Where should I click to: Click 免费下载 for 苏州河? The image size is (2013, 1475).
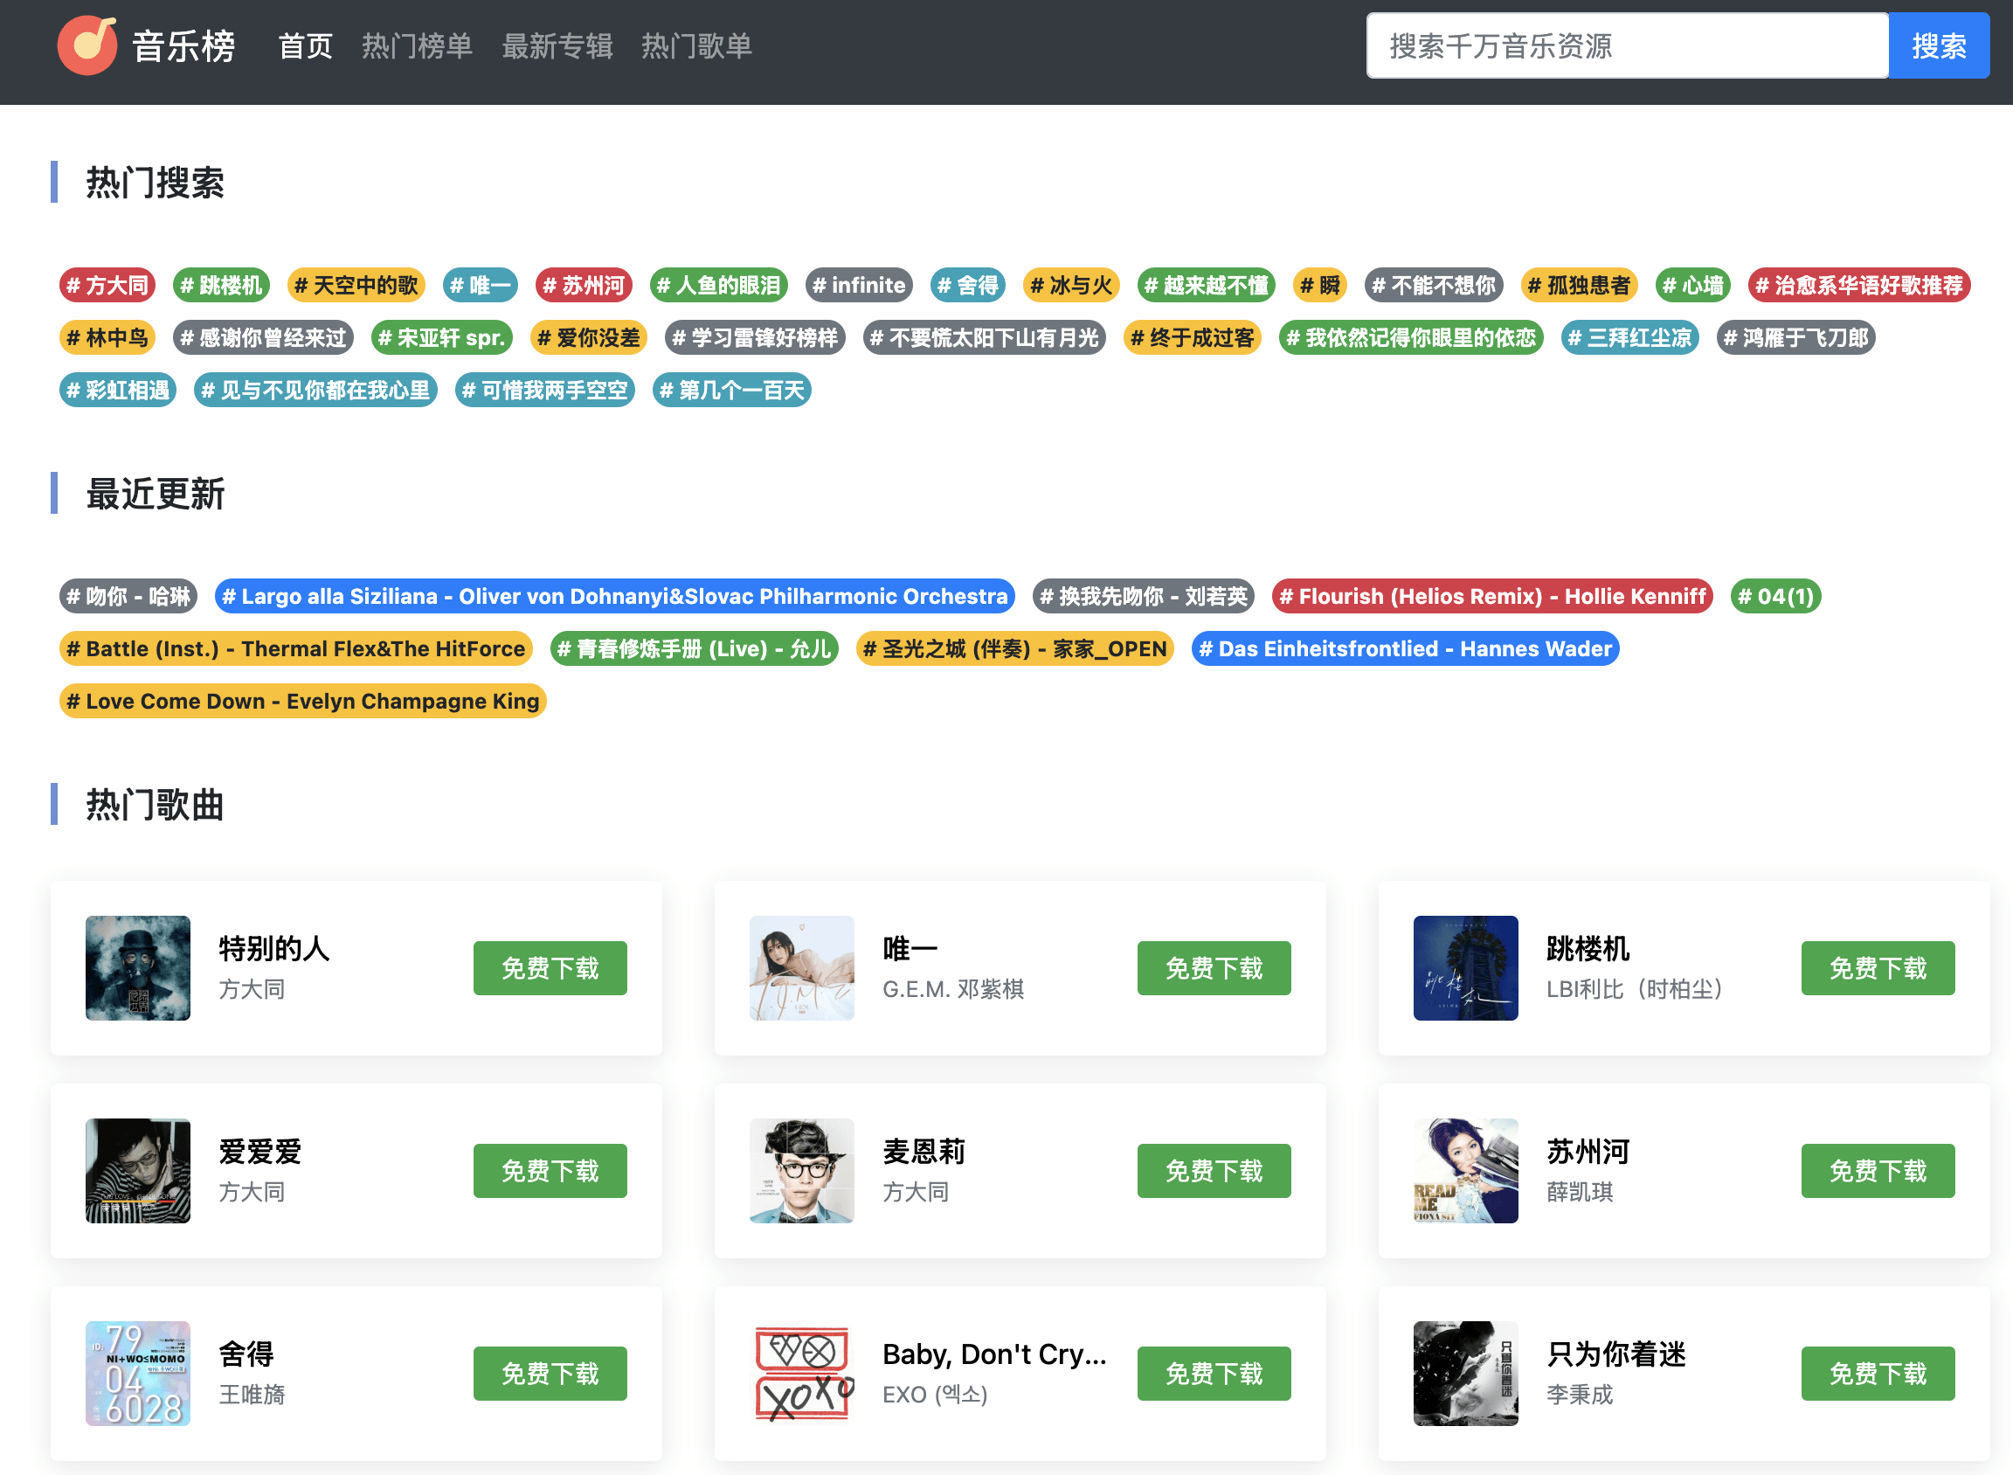1878,1171
